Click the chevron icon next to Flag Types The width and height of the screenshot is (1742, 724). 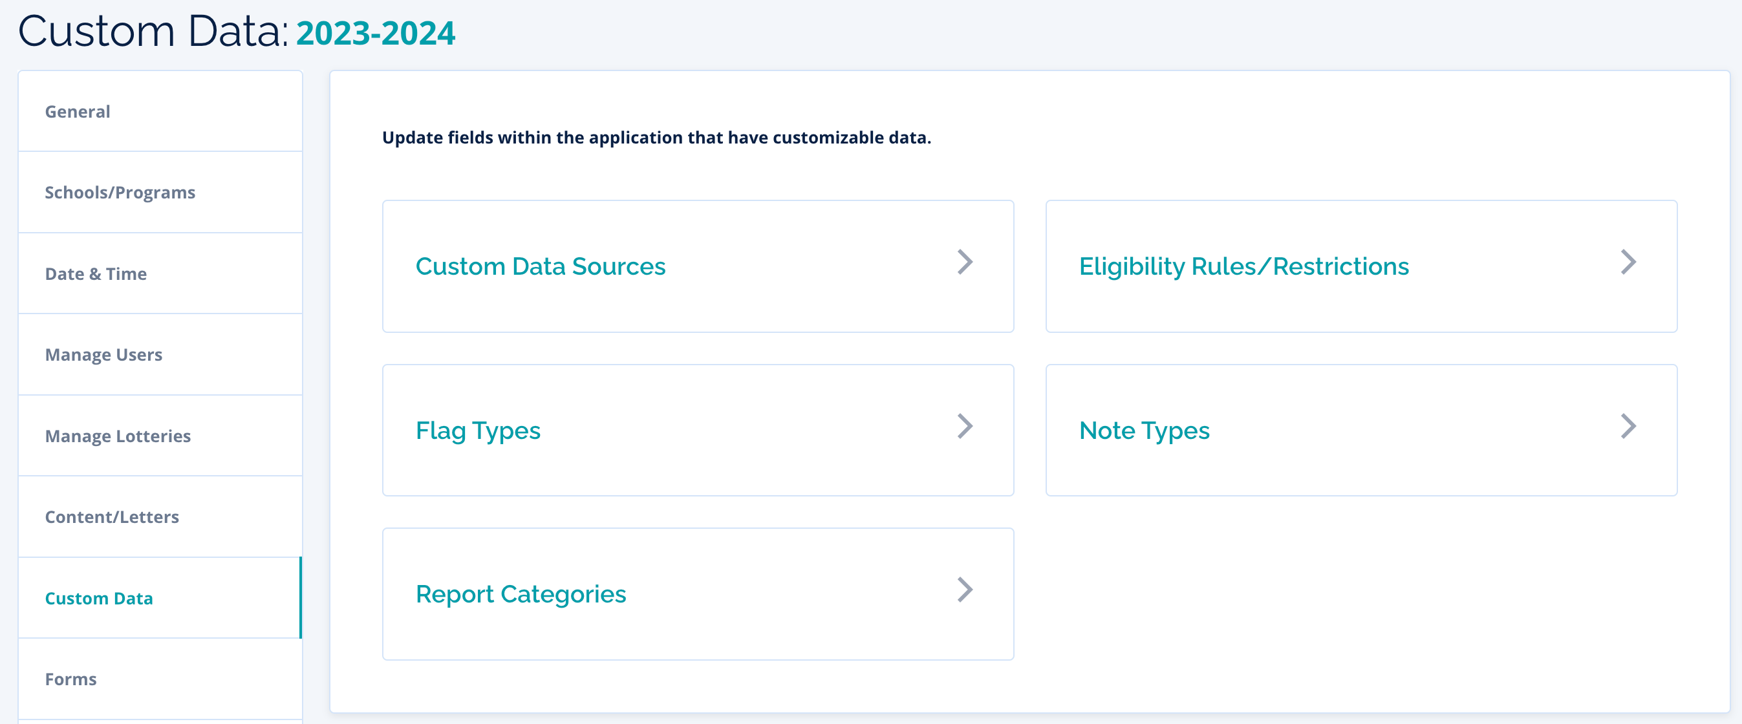click(x=965, y=427)
